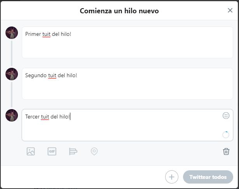Click the avatar beside the first tweet
239x189 pixels.
12,33
